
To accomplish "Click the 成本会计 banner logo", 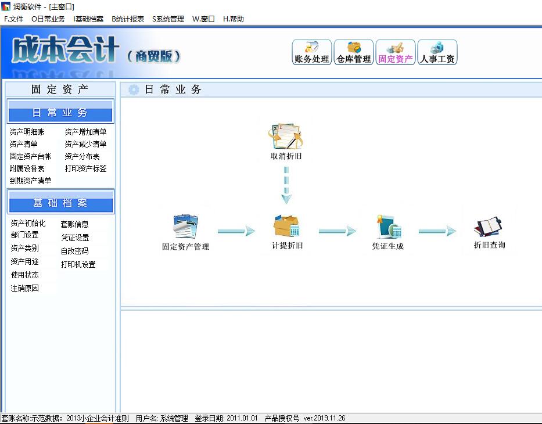I will (x=65, y=50).
